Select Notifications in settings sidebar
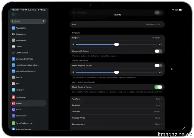 29,97
